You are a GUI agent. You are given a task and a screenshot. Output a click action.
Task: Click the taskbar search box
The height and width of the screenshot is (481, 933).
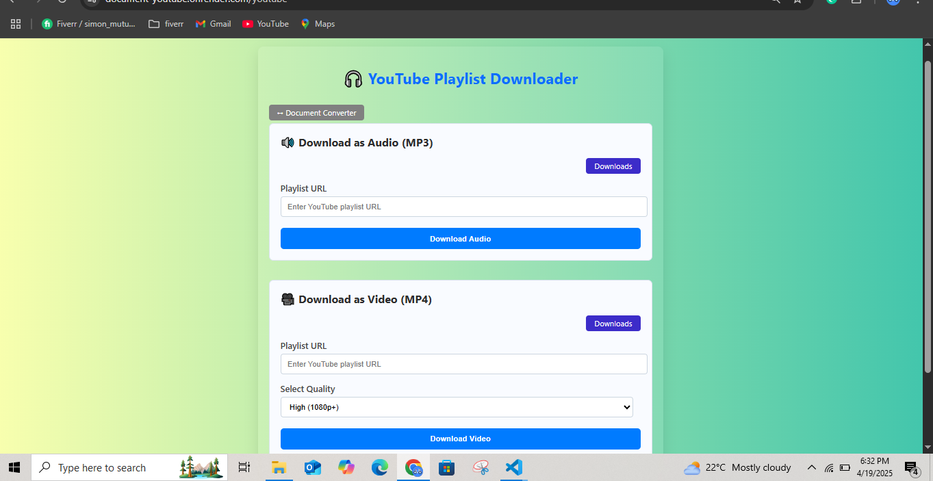(x=129, y=468)
